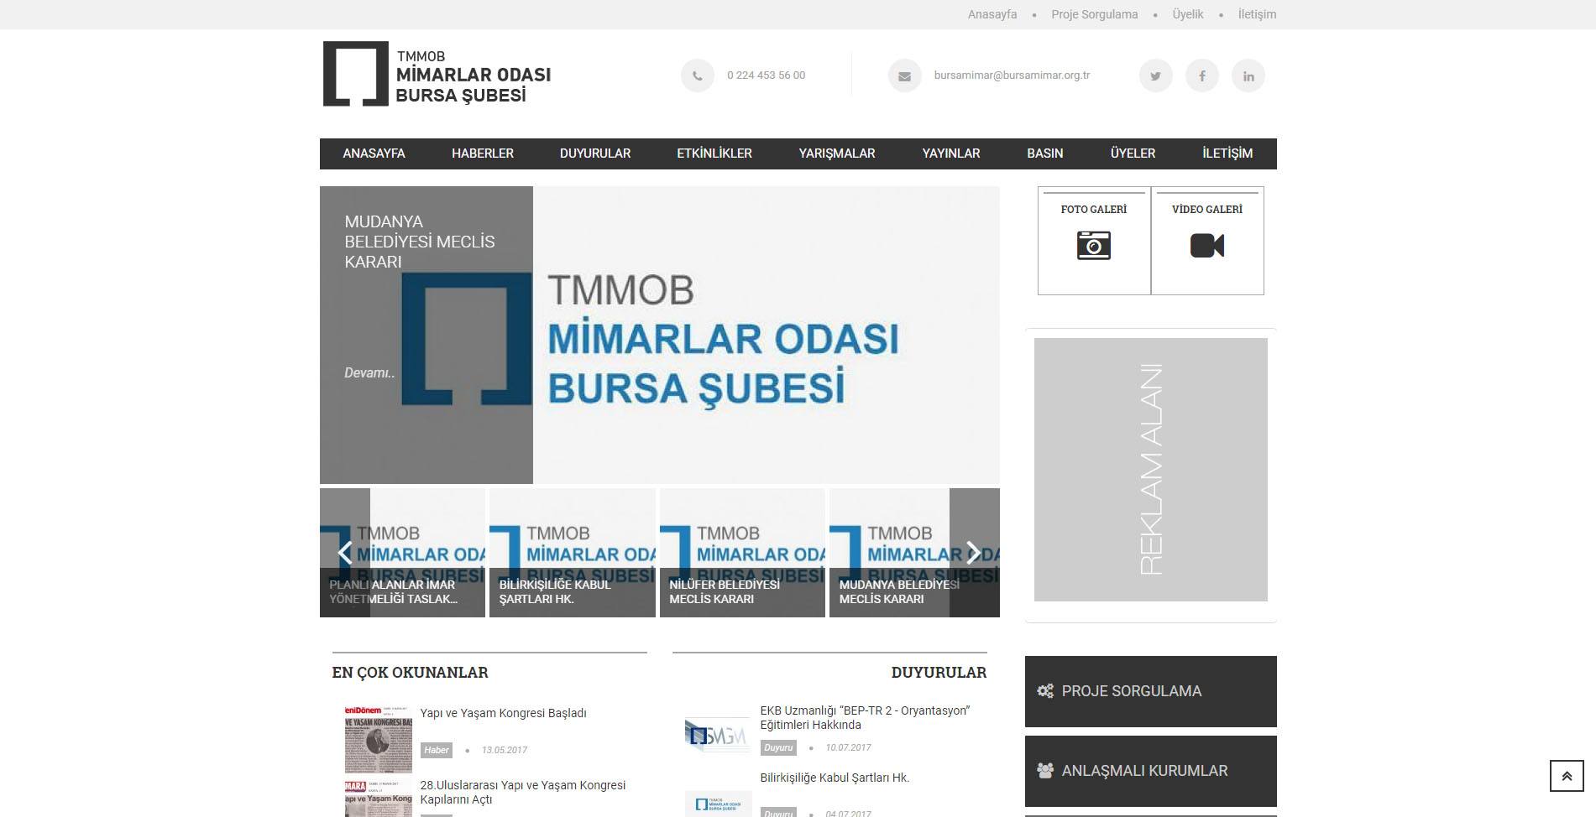Click the top bar İletişim link
The height and width of the screenshot is (817, 1596).
1257,14
